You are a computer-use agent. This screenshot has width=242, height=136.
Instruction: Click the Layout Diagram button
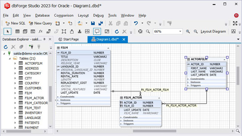click(213, 32)
